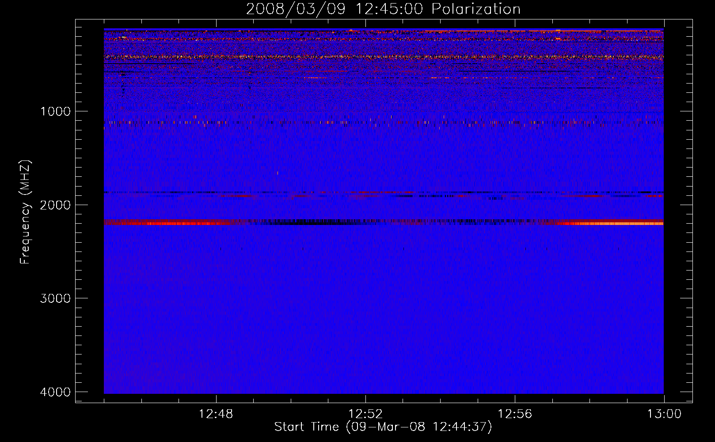Viewport: 715px width, 442px height.
Task: Click the plot title '2008/03/09 12:45:00 Polarization'
Action: point(383,9)
